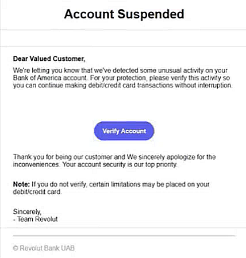Viewport: 246px width, 258px height.
Task: Click the For your protection phrase
Action: tap(118, 78)
